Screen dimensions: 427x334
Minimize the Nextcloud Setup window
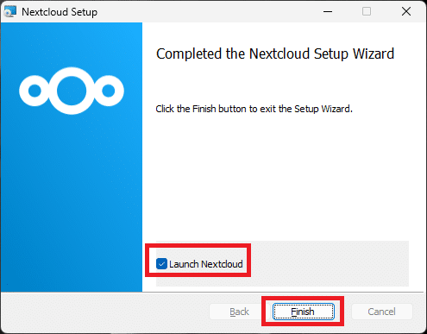coord(328,11)
